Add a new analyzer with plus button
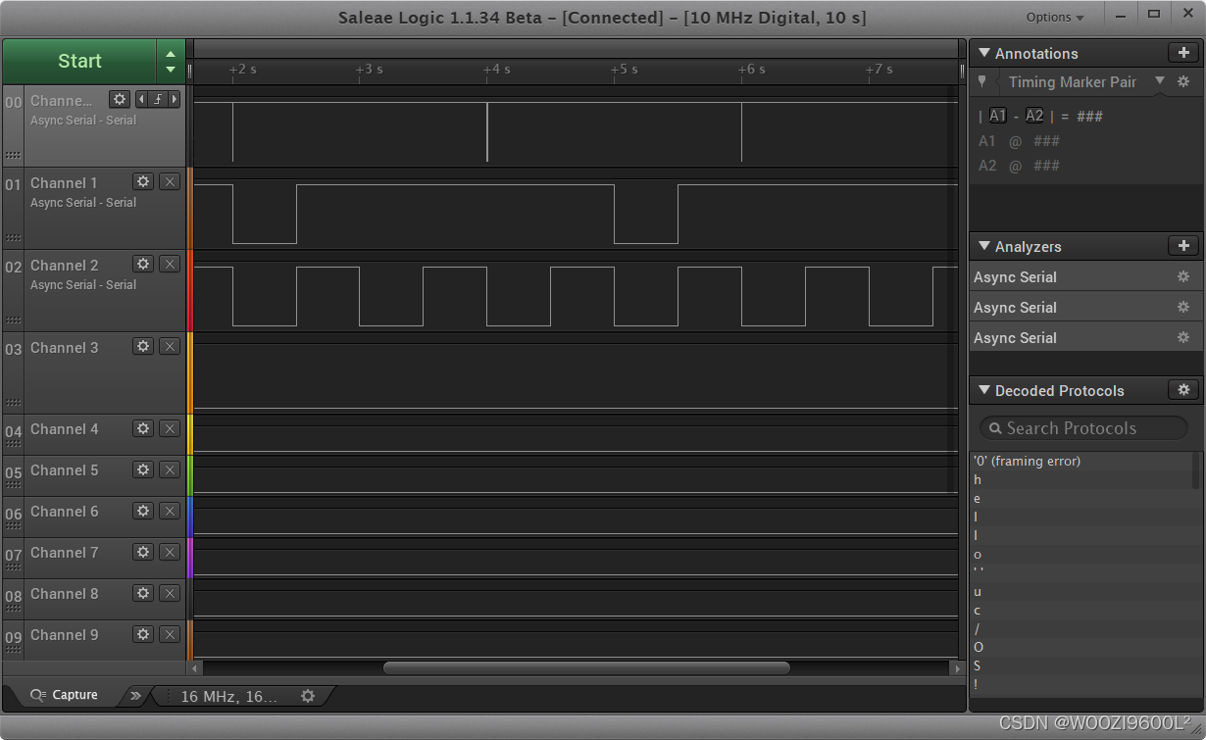This screenshot has width=1206, height=740. (1183, 246)
